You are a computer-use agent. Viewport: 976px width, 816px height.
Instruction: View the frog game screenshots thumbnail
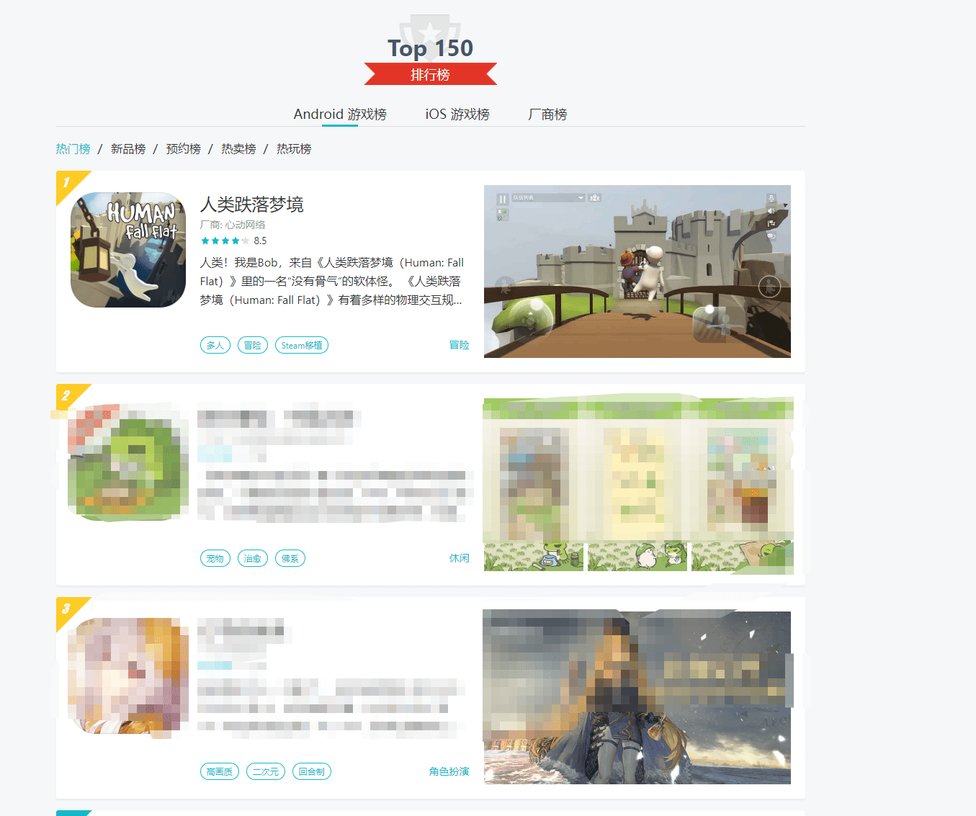(637, 485)
